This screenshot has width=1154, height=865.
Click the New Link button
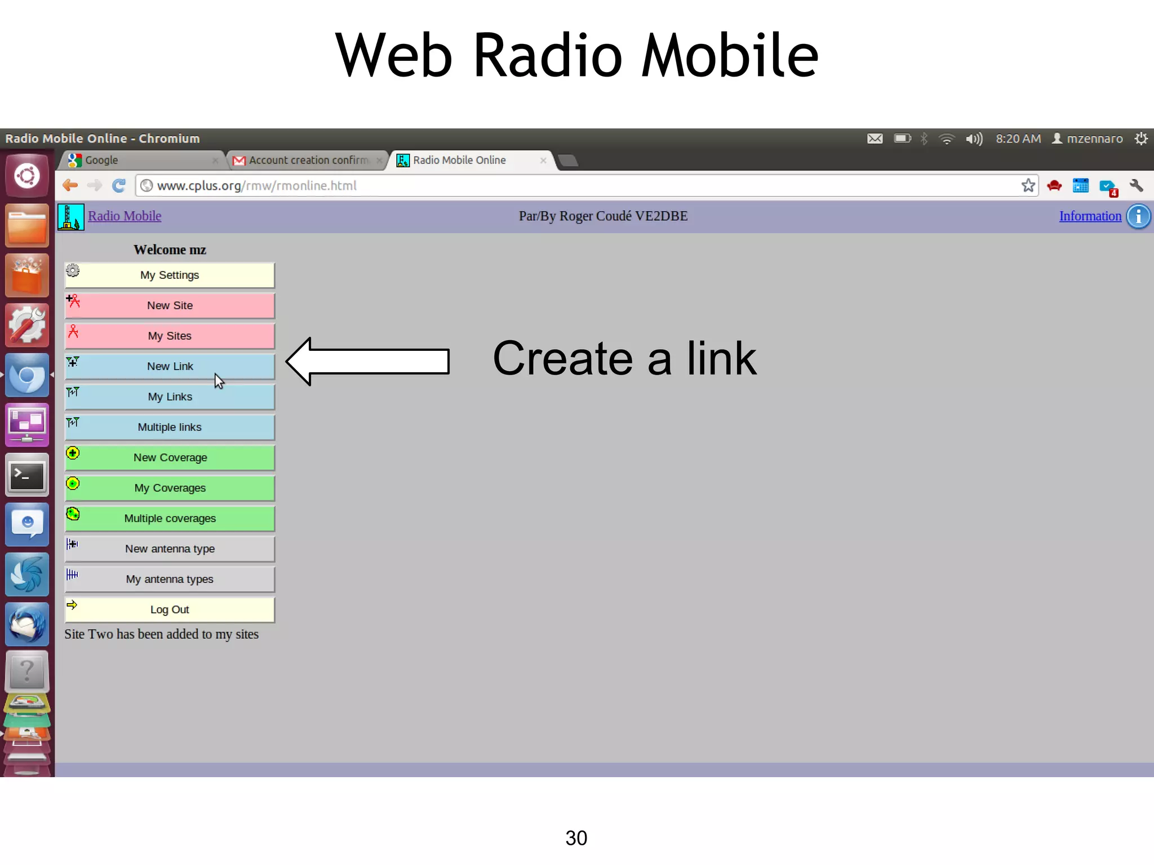tap(170, 366)
